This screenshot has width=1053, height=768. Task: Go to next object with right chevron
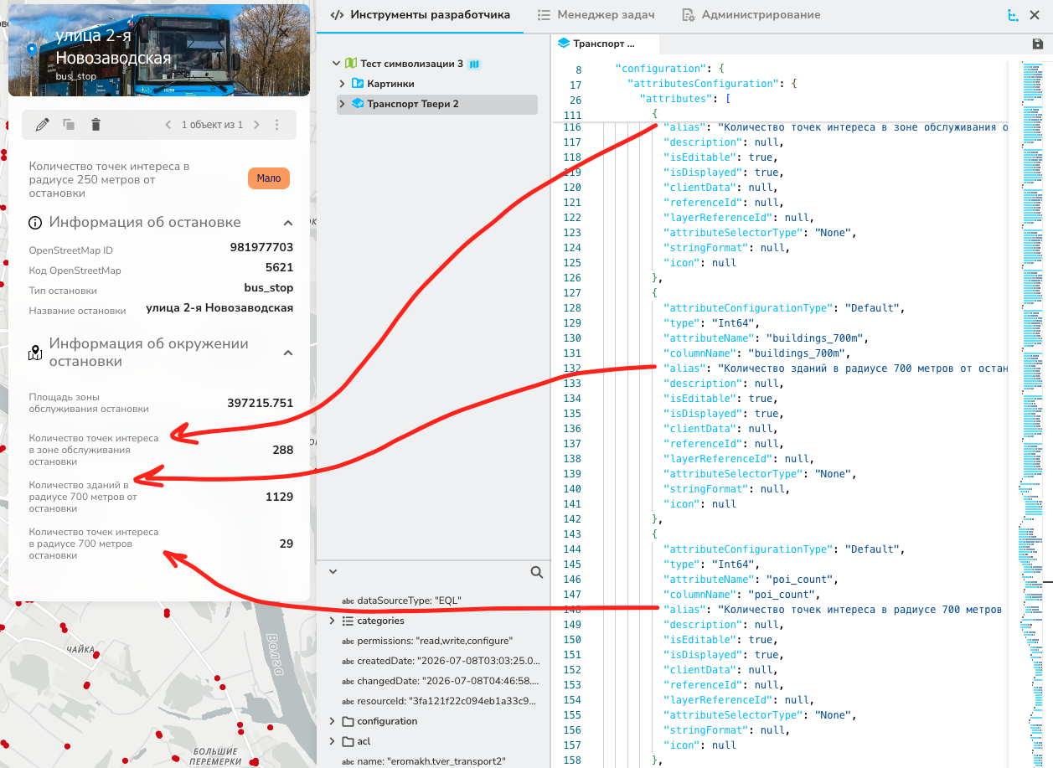pos(256,125)
